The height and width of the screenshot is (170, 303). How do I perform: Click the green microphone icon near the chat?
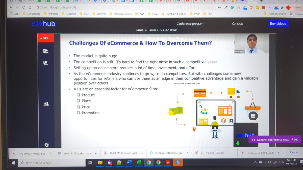[237, 144]
